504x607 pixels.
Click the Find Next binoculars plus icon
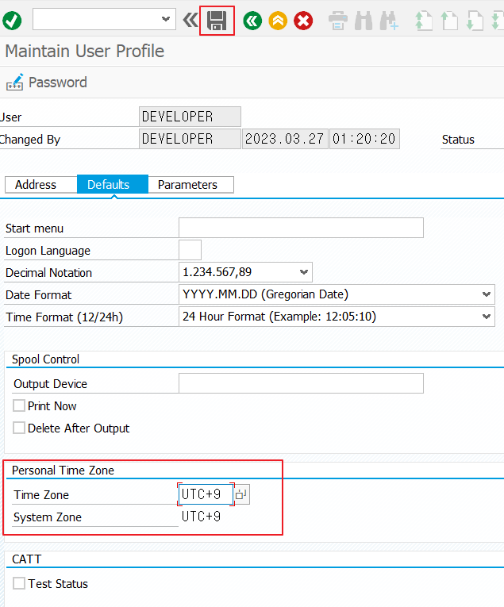click(x=389, y=21)
